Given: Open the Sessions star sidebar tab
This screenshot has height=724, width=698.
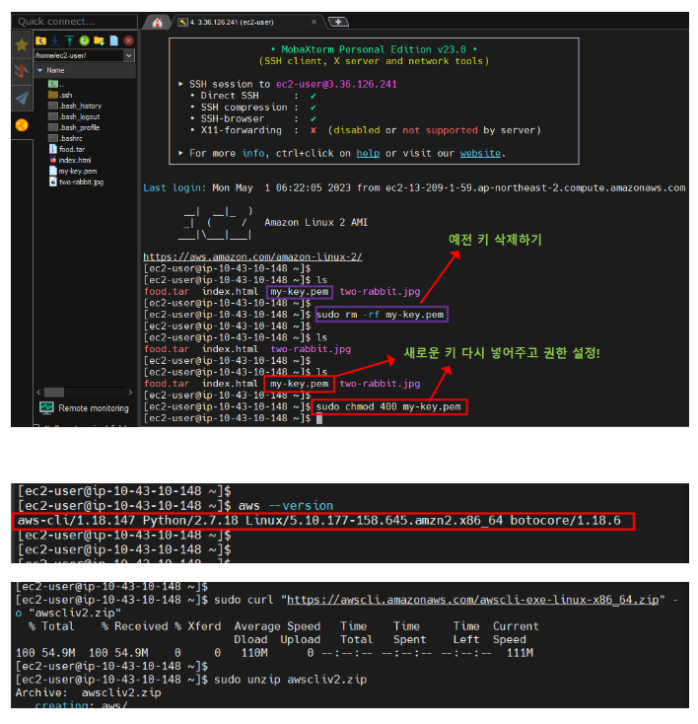Looking at the screenshot, I should pyautogui.click(x=22, y=44).
